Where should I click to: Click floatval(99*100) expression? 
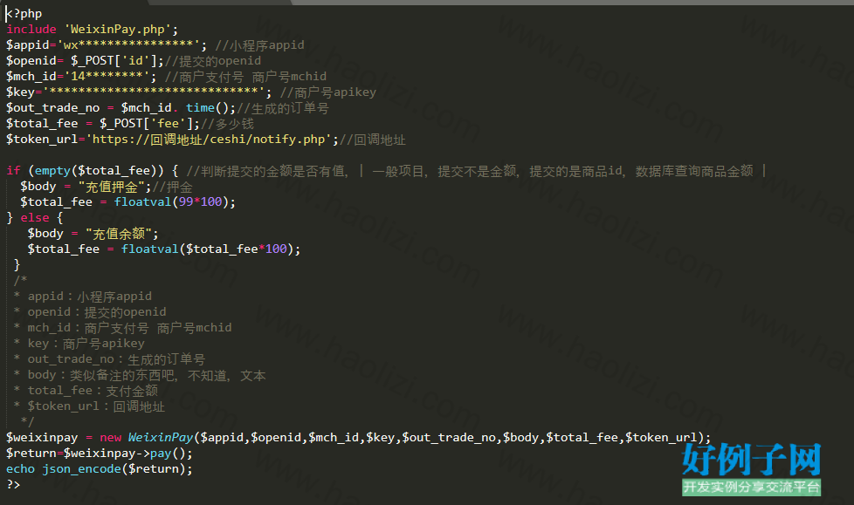click(171, 202)
